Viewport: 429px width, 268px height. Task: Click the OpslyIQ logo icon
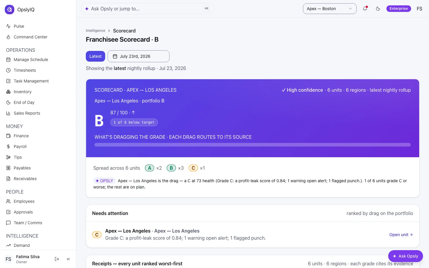pos(10,10)
